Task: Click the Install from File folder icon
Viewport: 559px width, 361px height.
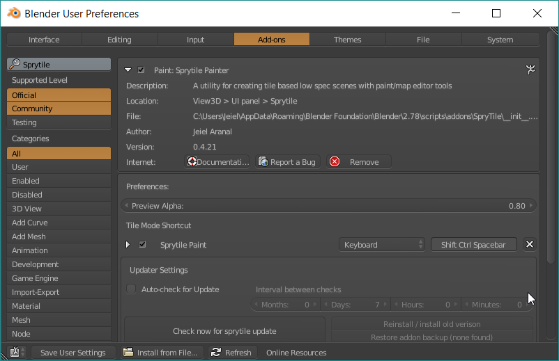Action: [128, 352]
